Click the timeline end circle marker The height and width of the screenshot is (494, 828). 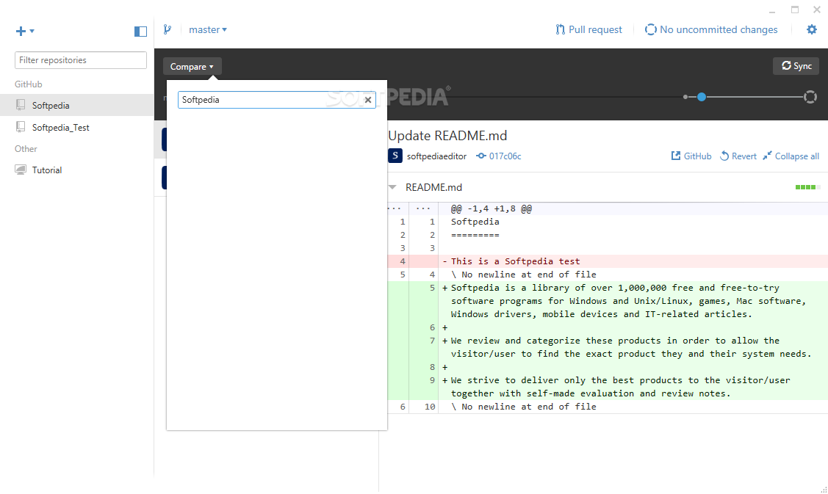pos(810,97)
